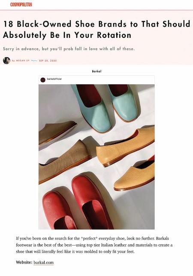The height and width of the screenshot is (276, 193).
Task: Click the Cosmopolitan logo
Action: (x=21, y=5)
